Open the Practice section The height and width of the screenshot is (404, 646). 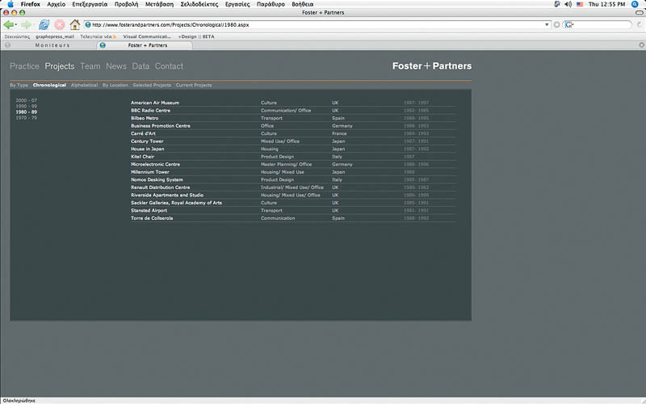point(24,66)
